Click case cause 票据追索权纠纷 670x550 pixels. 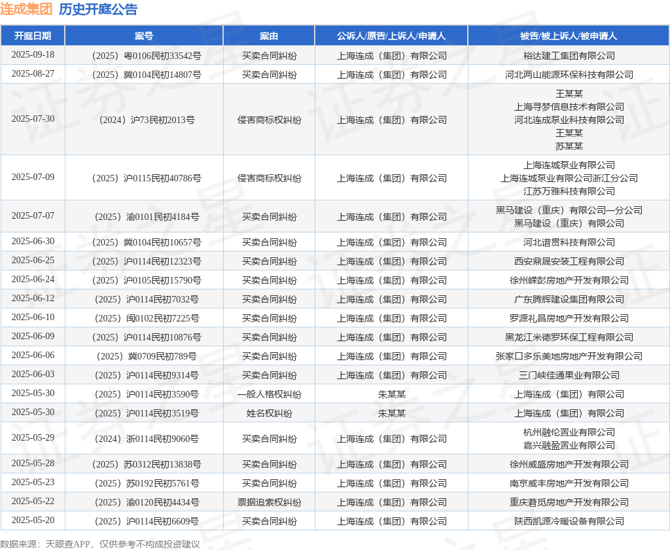(269, 502)
